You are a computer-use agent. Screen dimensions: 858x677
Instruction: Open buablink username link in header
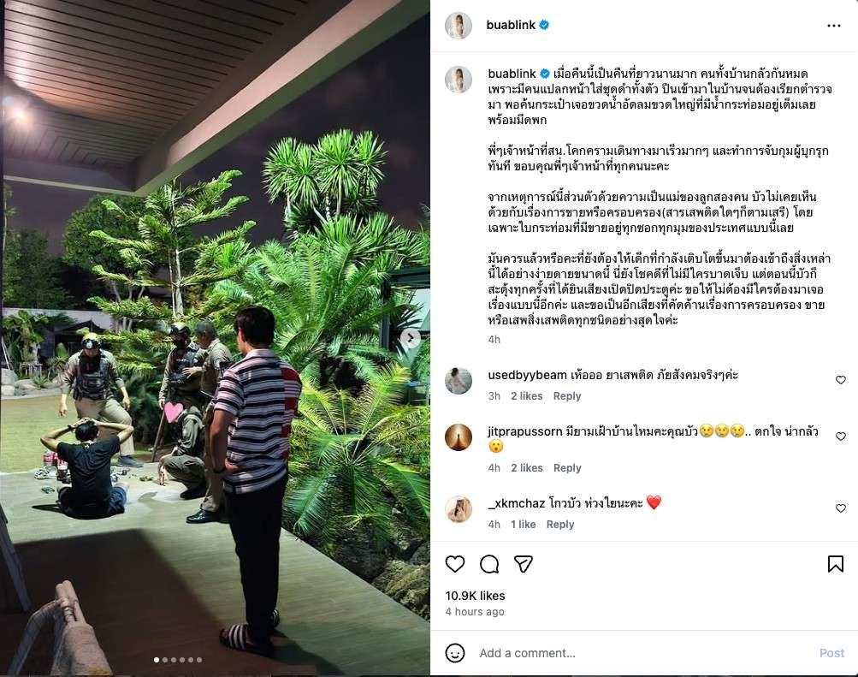511,25
